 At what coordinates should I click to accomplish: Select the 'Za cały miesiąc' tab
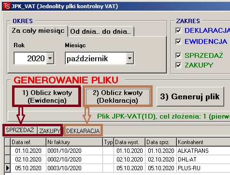pos(38,31)
